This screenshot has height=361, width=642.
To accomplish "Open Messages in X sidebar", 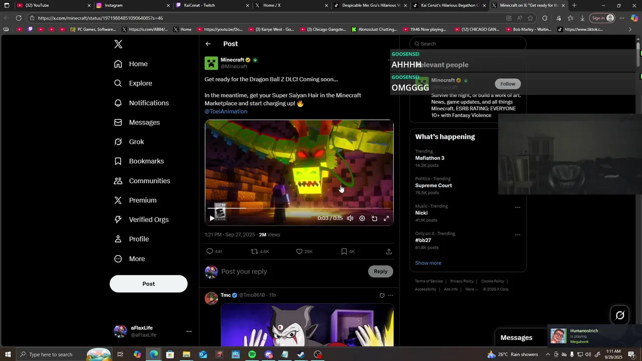I will (x=137, y=122).
